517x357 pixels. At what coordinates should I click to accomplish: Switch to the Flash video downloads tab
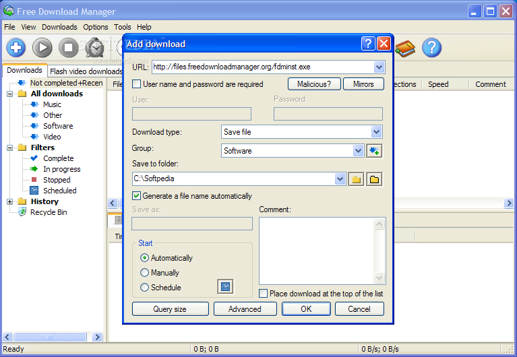click(86, 71)
